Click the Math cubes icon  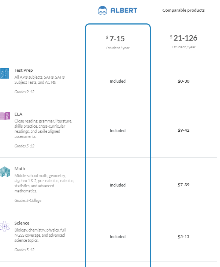5,172
